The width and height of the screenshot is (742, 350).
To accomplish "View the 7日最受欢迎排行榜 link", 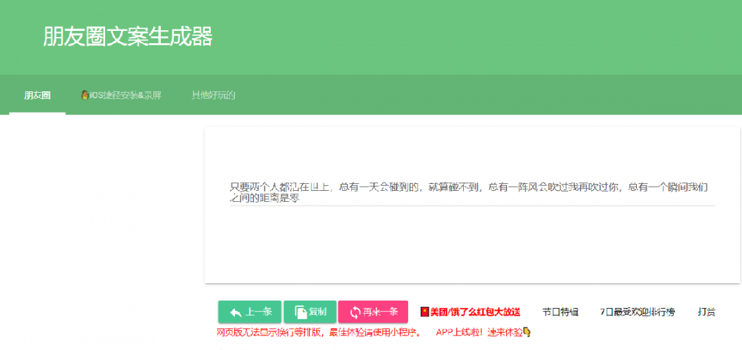I will point(637,312).
